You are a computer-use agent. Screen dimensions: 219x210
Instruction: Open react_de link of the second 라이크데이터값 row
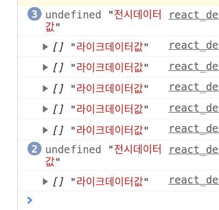pyautogui.click(x=194, y=67)
